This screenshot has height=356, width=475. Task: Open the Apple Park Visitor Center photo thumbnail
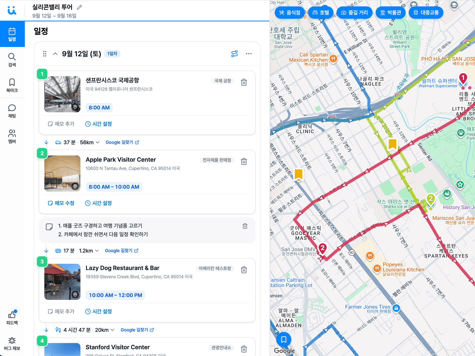tap(62, 173)
